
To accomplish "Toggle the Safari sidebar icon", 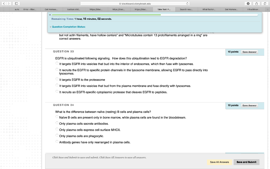I will pyautogui.click(x=16, y=3).
